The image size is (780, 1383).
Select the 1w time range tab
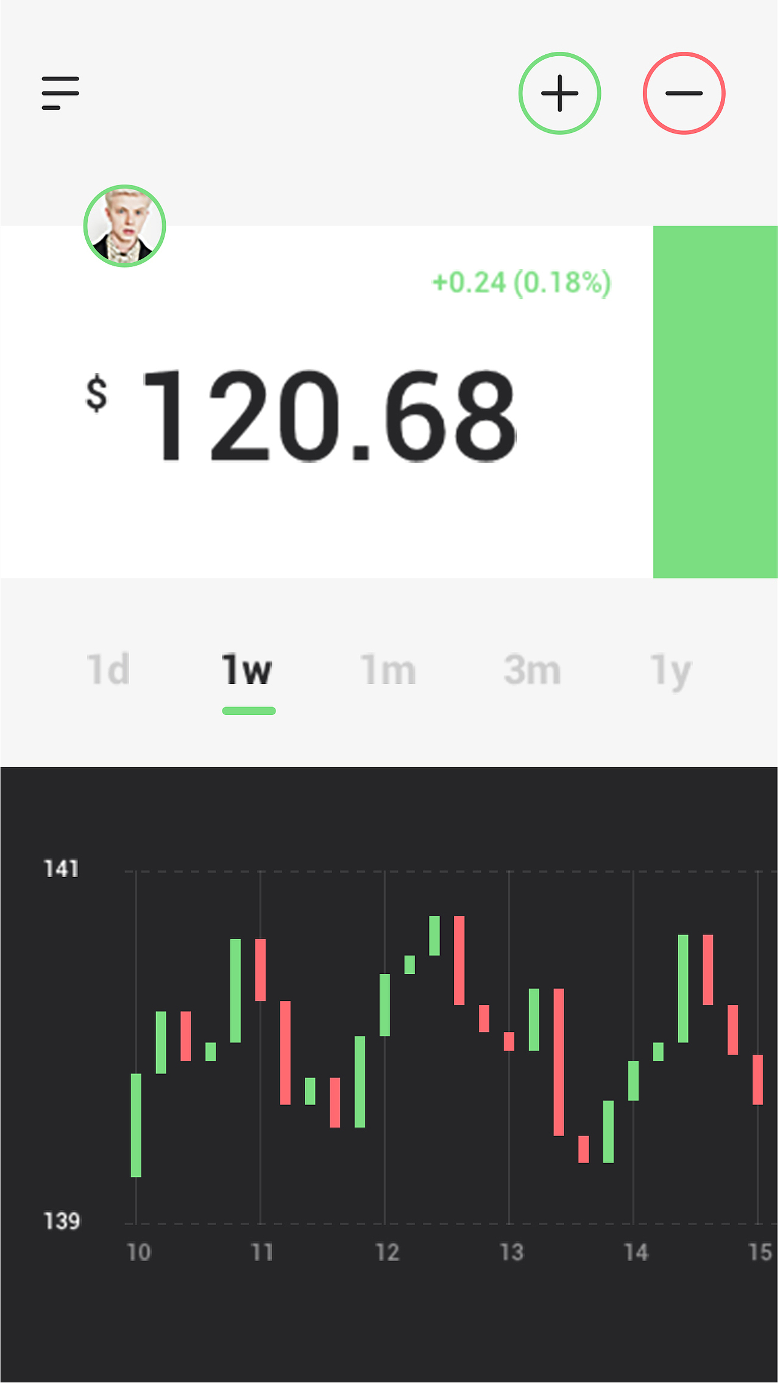pos(247,670)
